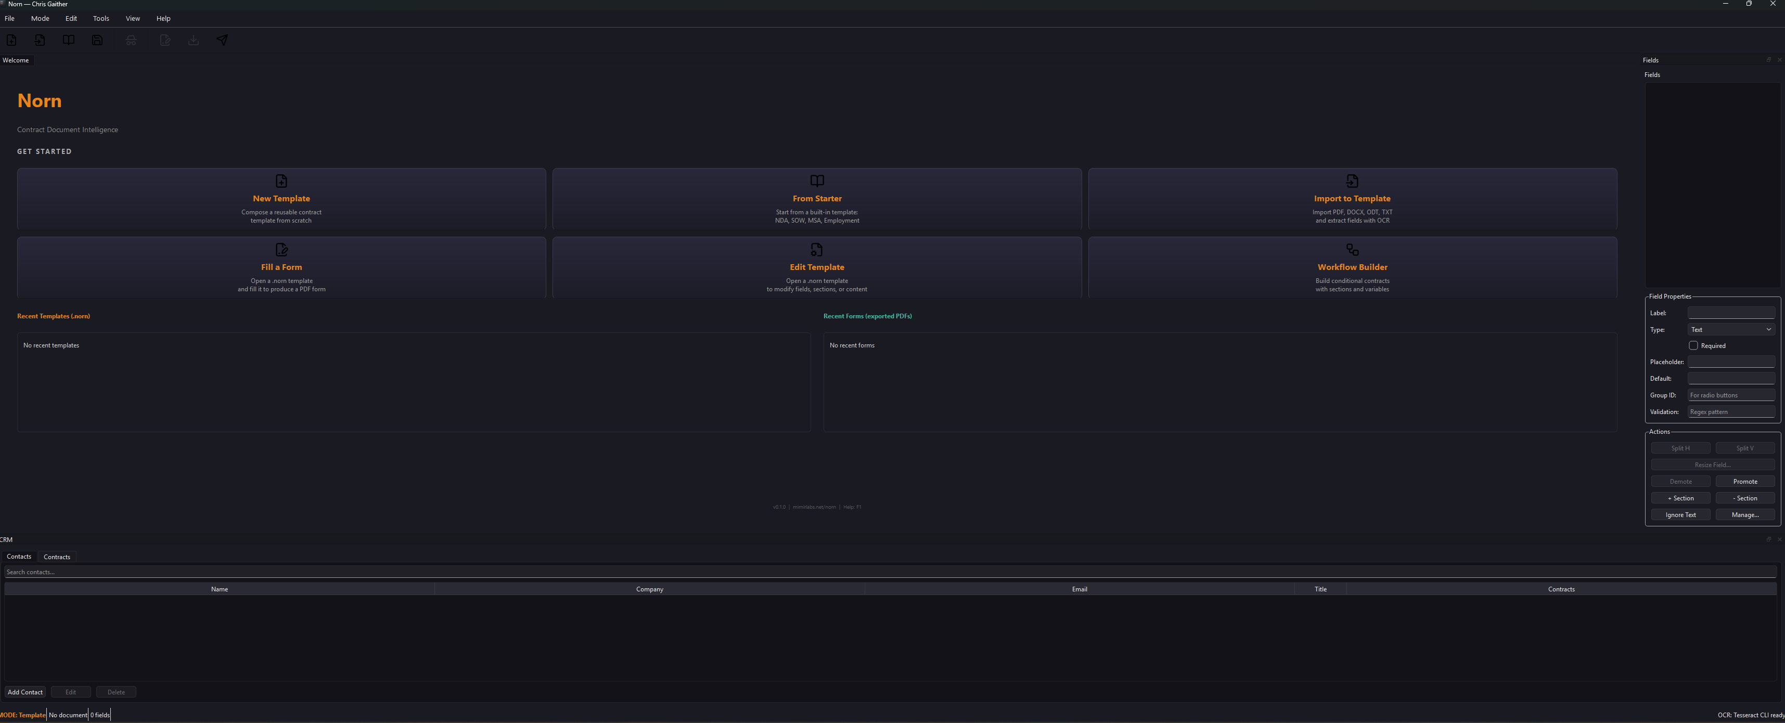This screenshot has height=723, width=1785.
Task: Click the Split V button
Action: [1745, 448]
